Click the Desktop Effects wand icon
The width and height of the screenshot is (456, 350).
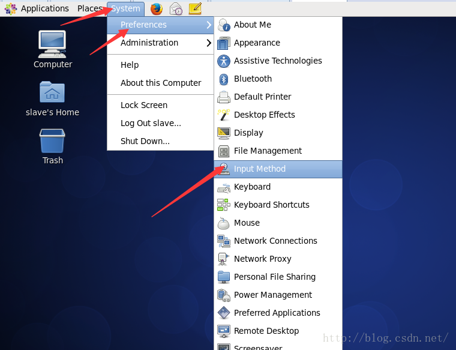tap(224, 115)
